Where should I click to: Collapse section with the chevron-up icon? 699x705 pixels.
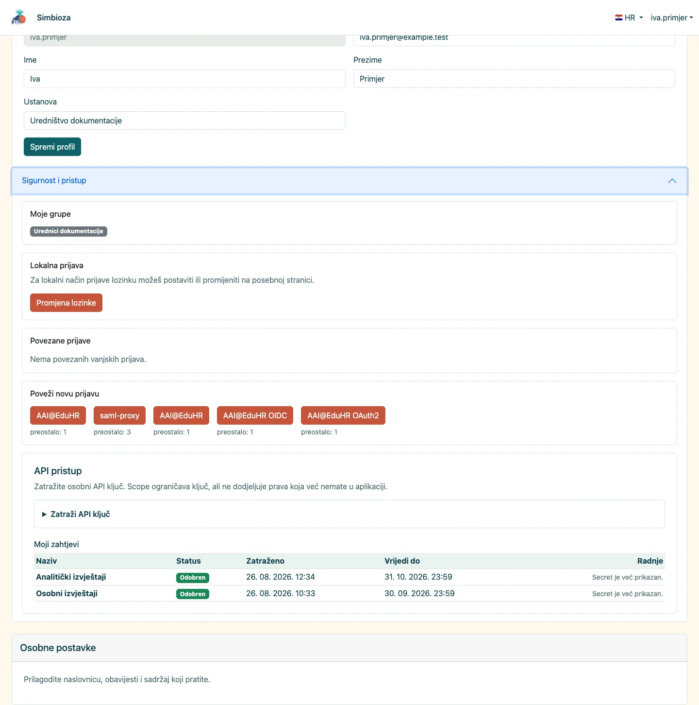(672, 181)
